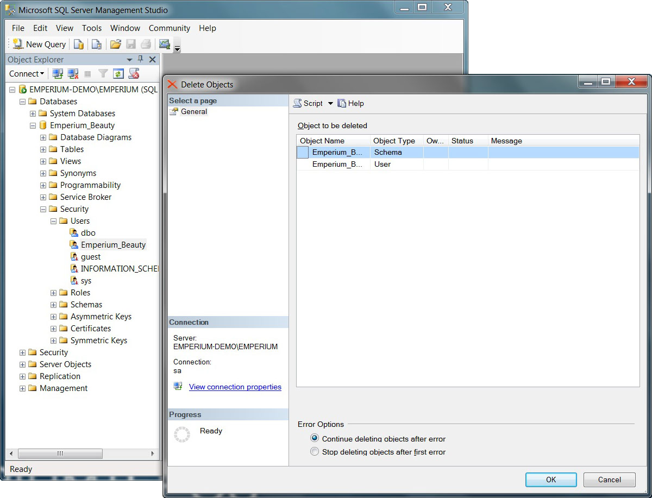Screen dimensions: 652x498
Task: Click the Disconnect server icon in Object Explorer
Action: click(73, 74)
